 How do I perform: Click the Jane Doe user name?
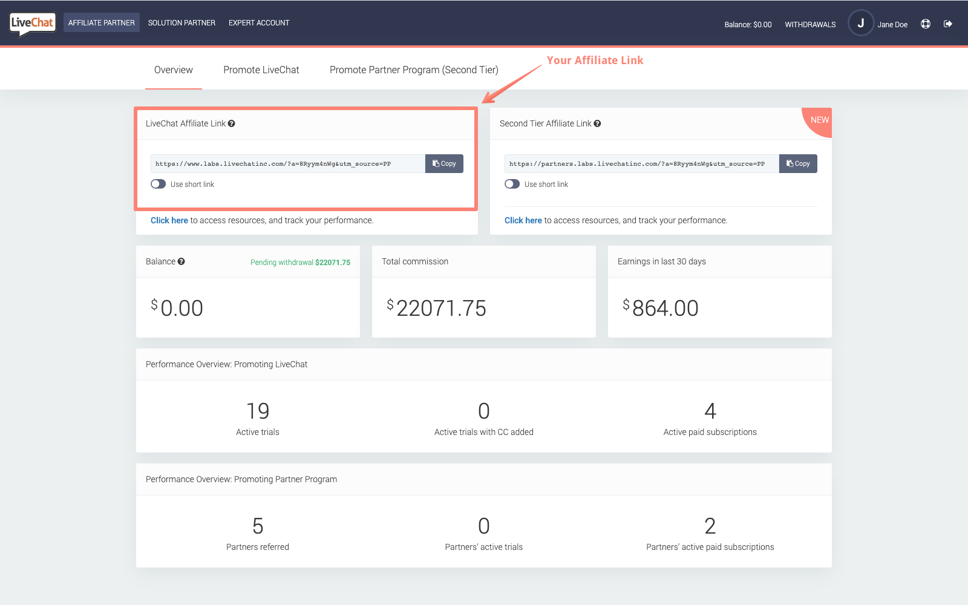892,25
